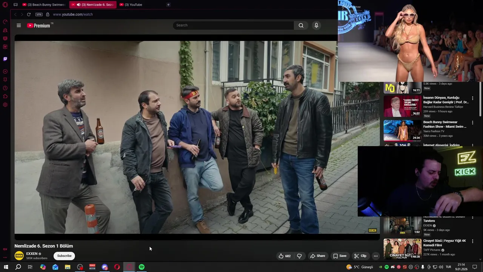Toggle the VPN badge in address bar
This screenshot has width=483, height=272.
point(39,14)
